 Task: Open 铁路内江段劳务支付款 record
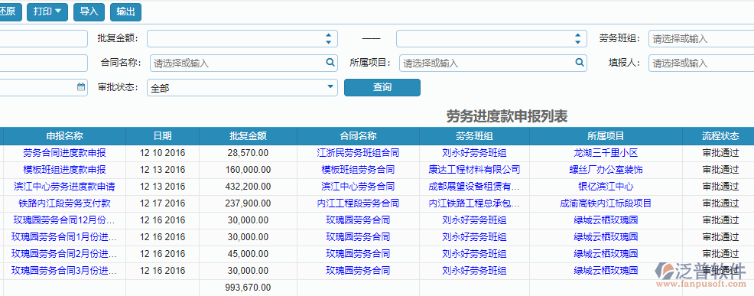click(64, 203)
